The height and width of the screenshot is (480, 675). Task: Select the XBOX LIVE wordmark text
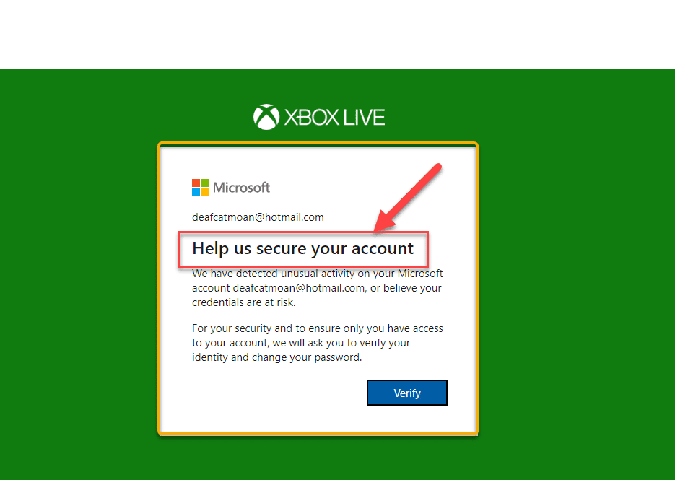click(x=334, y=118)
